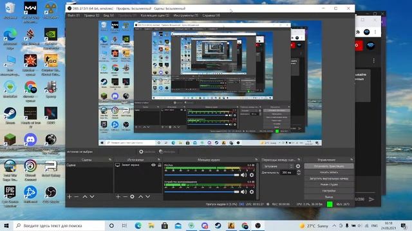Open the transition properties gear
The height and width of the screenshot is (231, 412).
(298, 166)
